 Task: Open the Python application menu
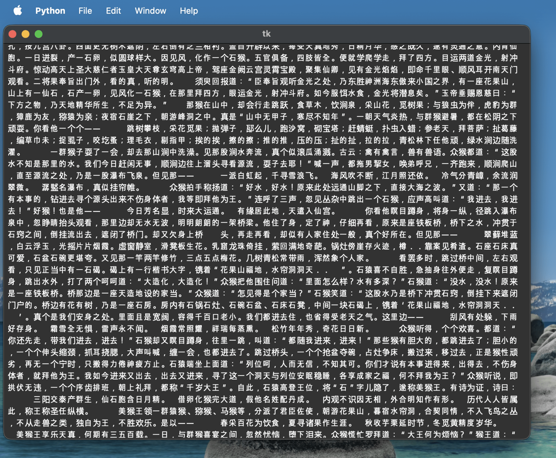click(x=50, y=11)
